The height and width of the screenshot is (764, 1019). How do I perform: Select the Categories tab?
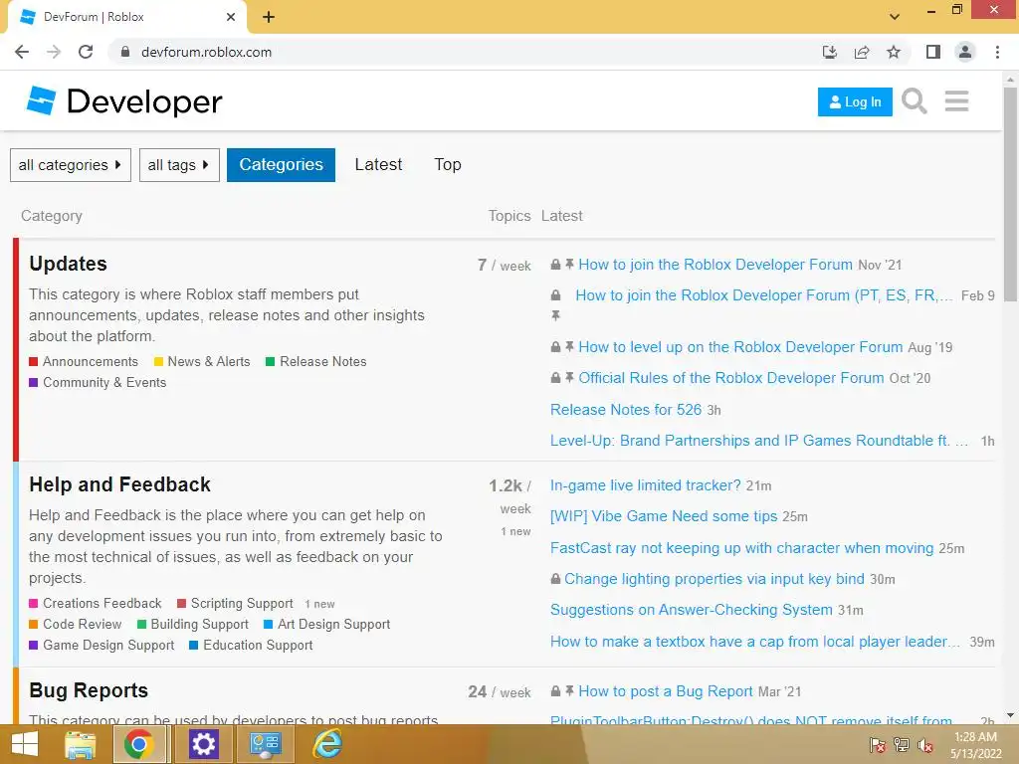point(281,165)
